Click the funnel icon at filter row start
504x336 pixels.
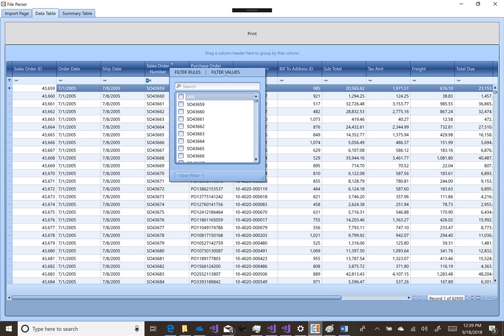coord(9,80)
